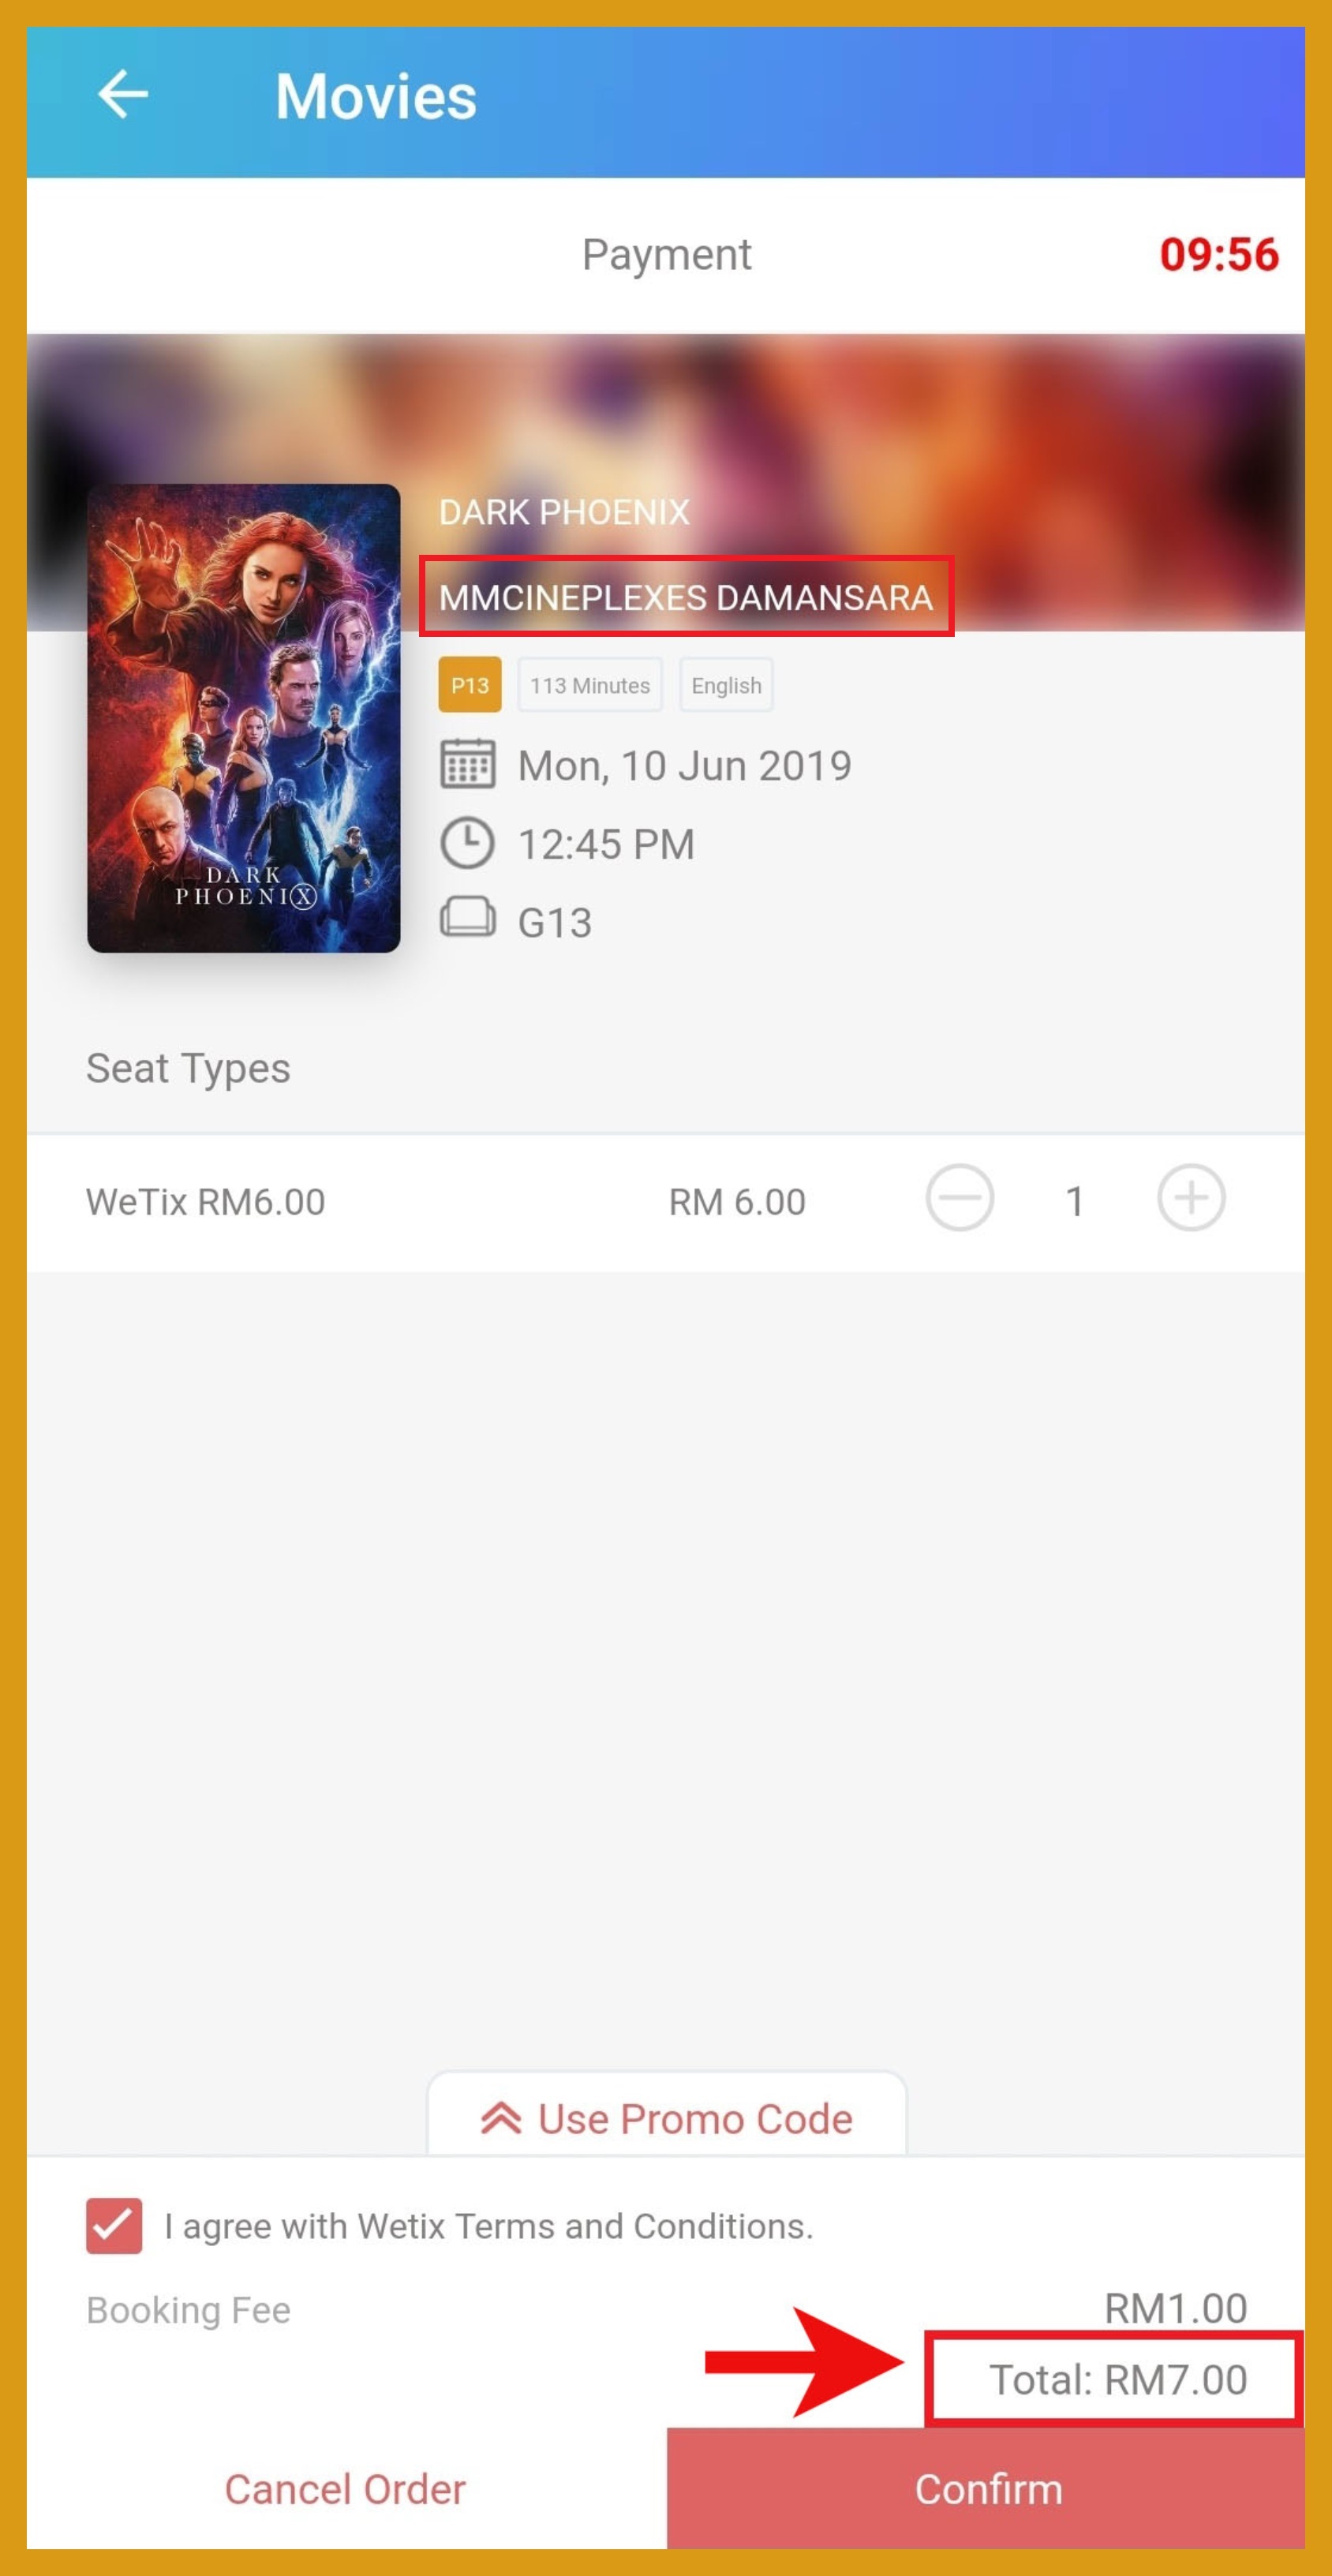1332x2576 pixels.
Task: Open the Dark Phoenix poster thumbnail
Action: (x=243, y=718)
